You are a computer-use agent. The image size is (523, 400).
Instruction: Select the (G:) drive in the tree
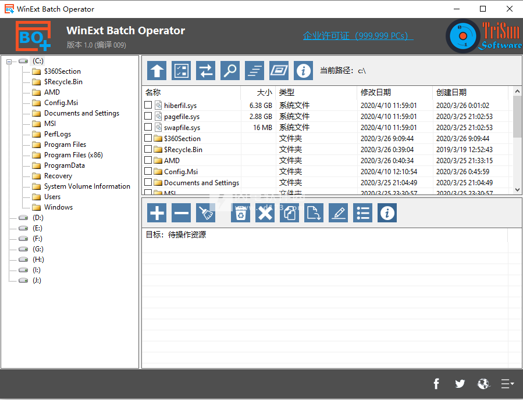point(38,249)
